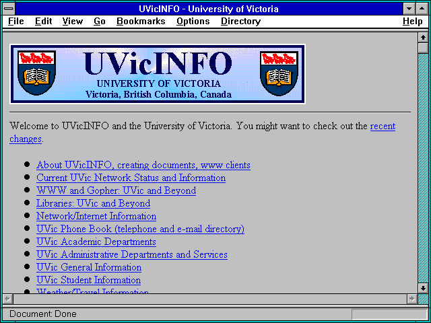Screen dimensions: 431x323
Task: Click the vertical scrollbar thumb
Action: (423, 48)
